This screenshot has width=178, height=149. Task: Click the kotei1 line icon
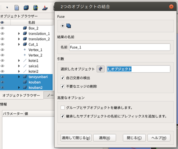click(x=25, y=61)
